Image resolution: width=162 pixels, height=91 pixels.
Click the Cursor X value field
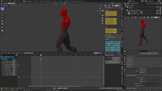point(116,58)
